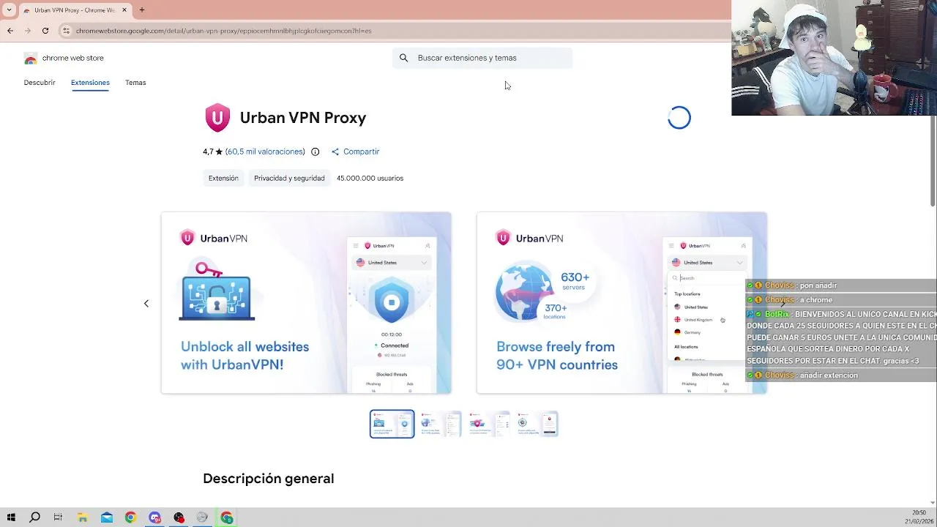Click the Compartir share link
This screenshot has height=527, width=937.
tap(355, 152)
